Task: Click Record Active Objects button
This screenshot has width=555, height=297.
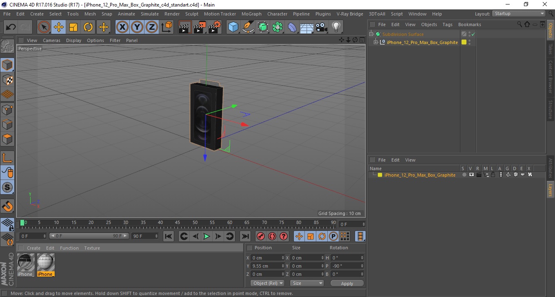Action: 260,236
